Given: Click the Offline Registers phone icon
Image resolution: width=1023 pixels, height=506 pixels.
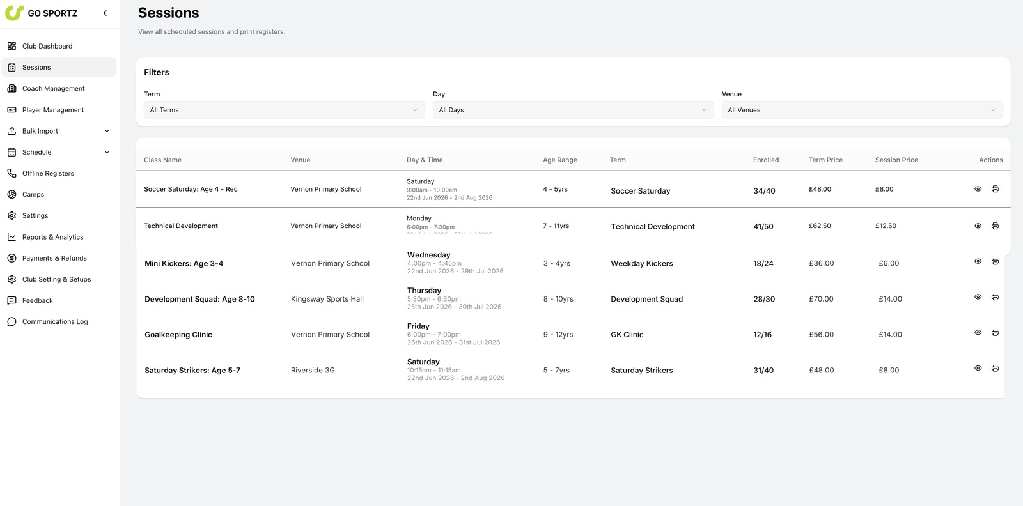Looking at the screenshot, I should pyautogui.click(x=12, y=173).
